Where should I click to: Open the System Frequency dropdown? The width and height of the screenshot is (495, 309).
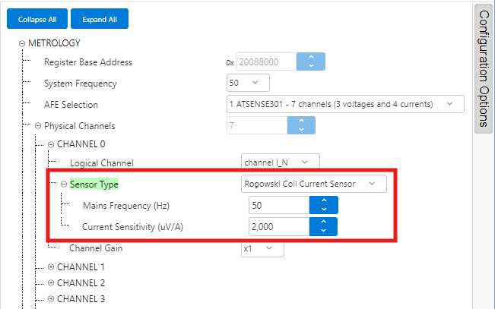[x=249, y=83]
